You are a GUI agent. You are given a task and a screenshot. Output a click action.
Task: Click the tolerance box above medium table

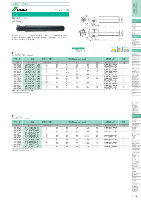78,50
